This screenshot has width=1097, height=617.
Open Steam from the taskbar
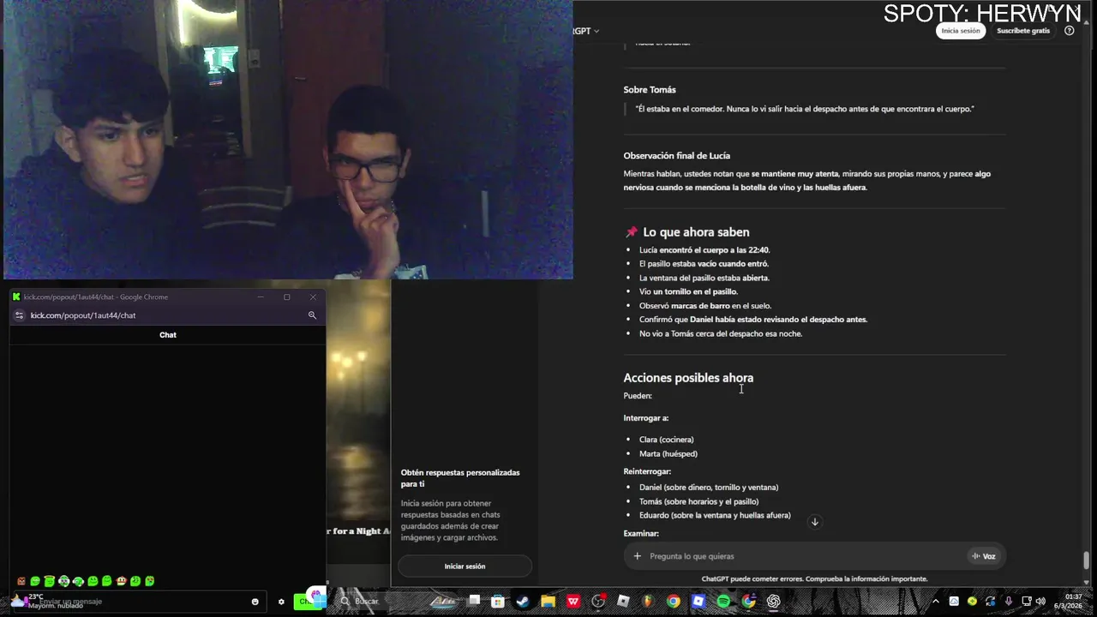524,602
